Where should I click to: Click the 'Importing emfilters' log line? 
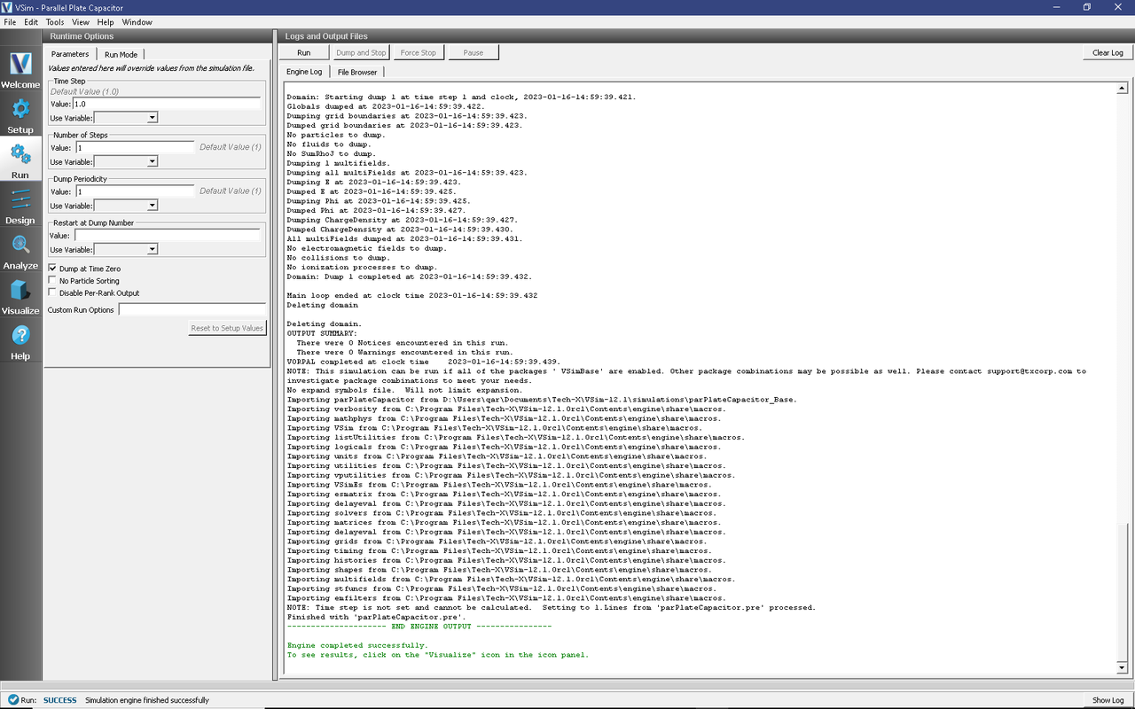505,597
